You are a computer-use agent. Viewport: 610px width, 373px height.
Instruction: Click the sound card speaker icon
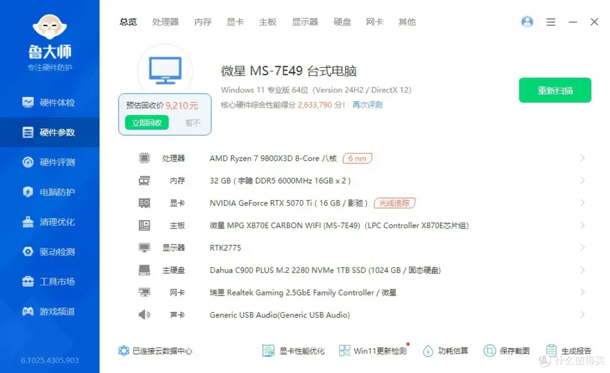[145, 315]
